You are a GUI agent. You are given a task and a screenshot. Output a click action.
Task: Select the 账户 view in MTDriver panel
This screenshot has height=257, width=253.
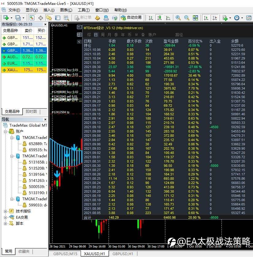tap(152, 35)
